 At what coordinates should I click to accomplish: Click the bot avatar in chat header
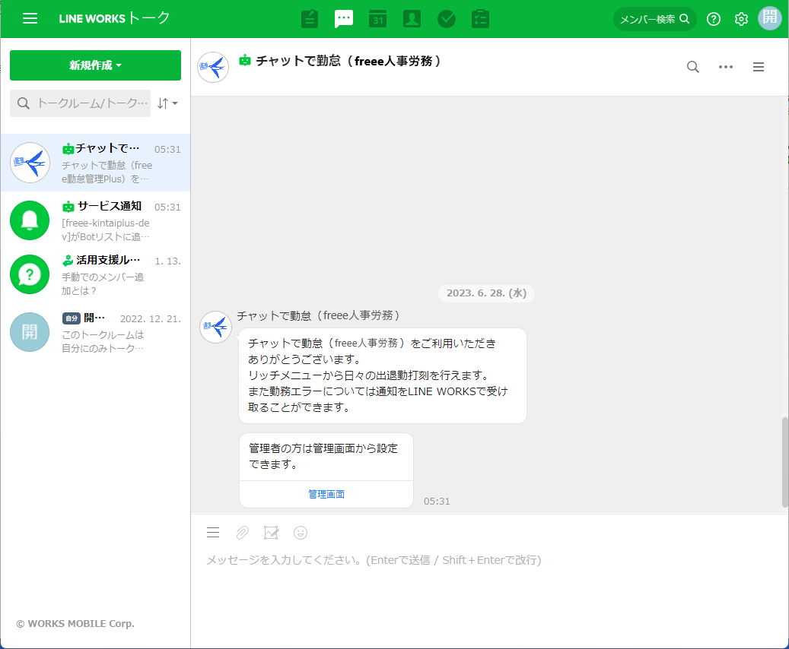point(213,67)
